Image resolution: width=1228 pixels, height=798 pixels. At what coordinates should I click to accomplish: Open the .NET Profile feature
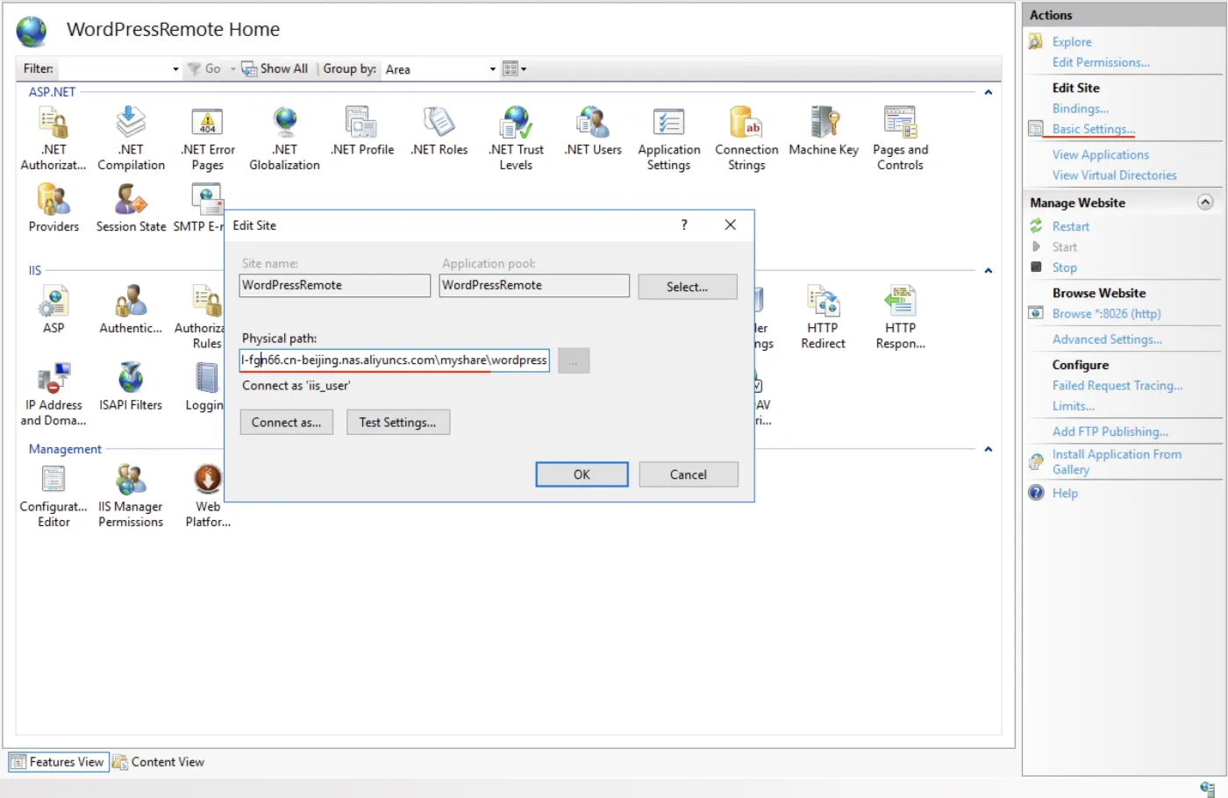[362, 132]
